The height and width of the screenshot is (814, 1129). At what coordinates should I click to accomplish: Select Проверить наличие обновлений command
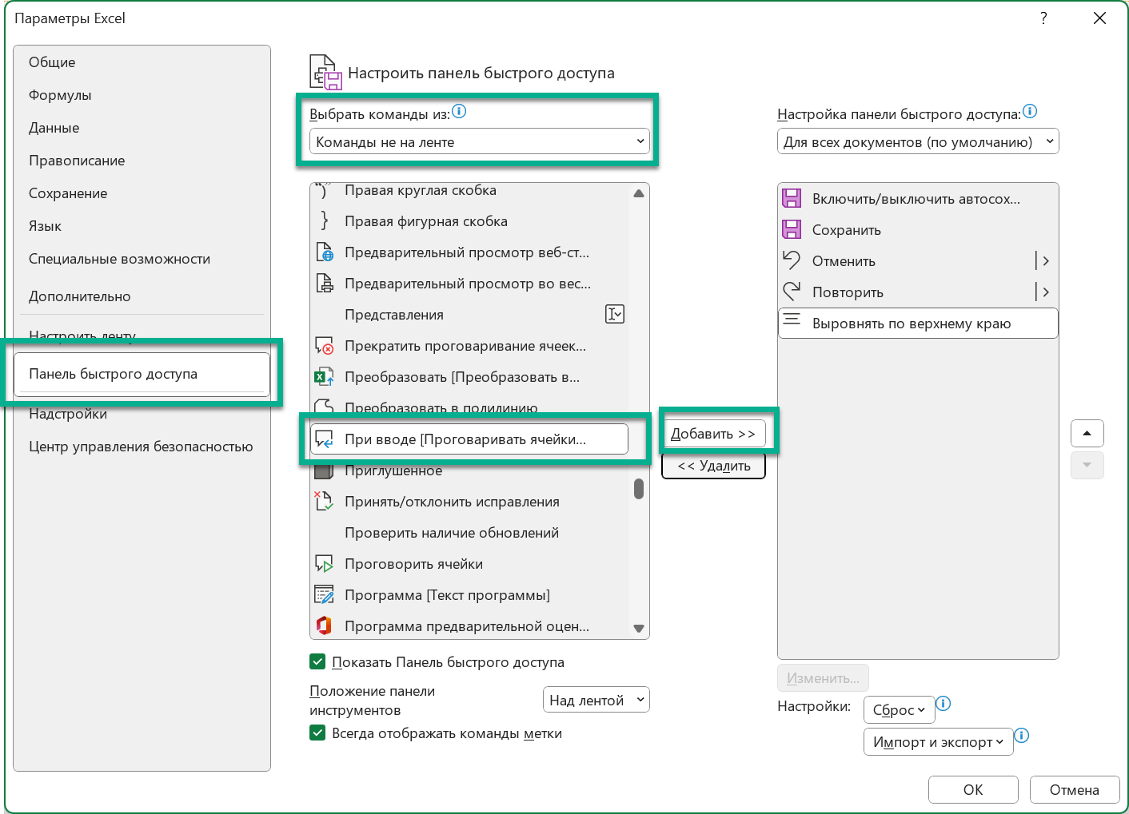point(452,533)
